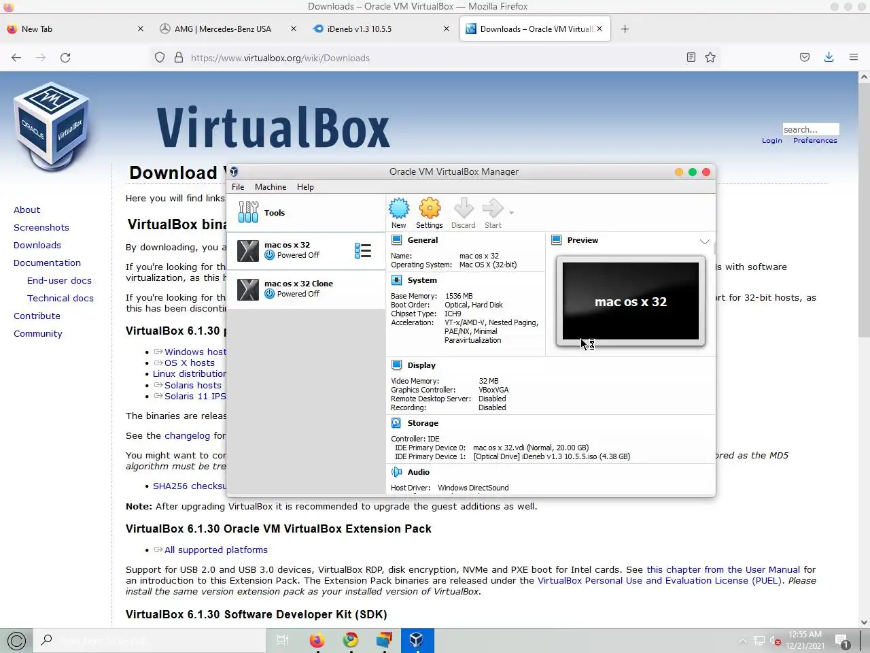The width and height of the screenshot is (870, 653).
Task: Show hidden system tray icons chevron
Action: (x=743, y=641)
